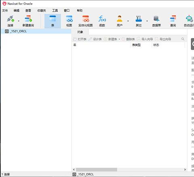Click the horizontal scrollbar thumb
194x177 pixels.
(x=97, y=169)
